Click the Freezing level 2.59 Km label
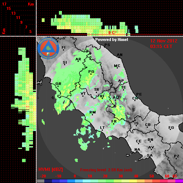Image resolution: width=183 pixels, height=183 pixels. click(106, 170)
